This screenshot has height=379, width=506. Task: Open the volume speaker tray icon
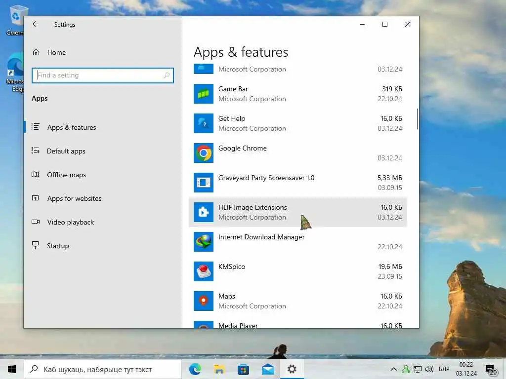tap(429, 369)
